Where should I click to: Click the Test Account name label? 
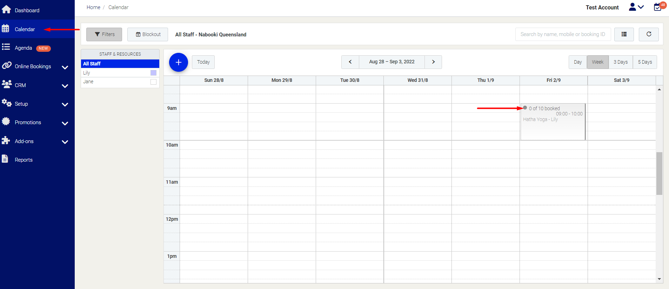[x=602, y=7]
